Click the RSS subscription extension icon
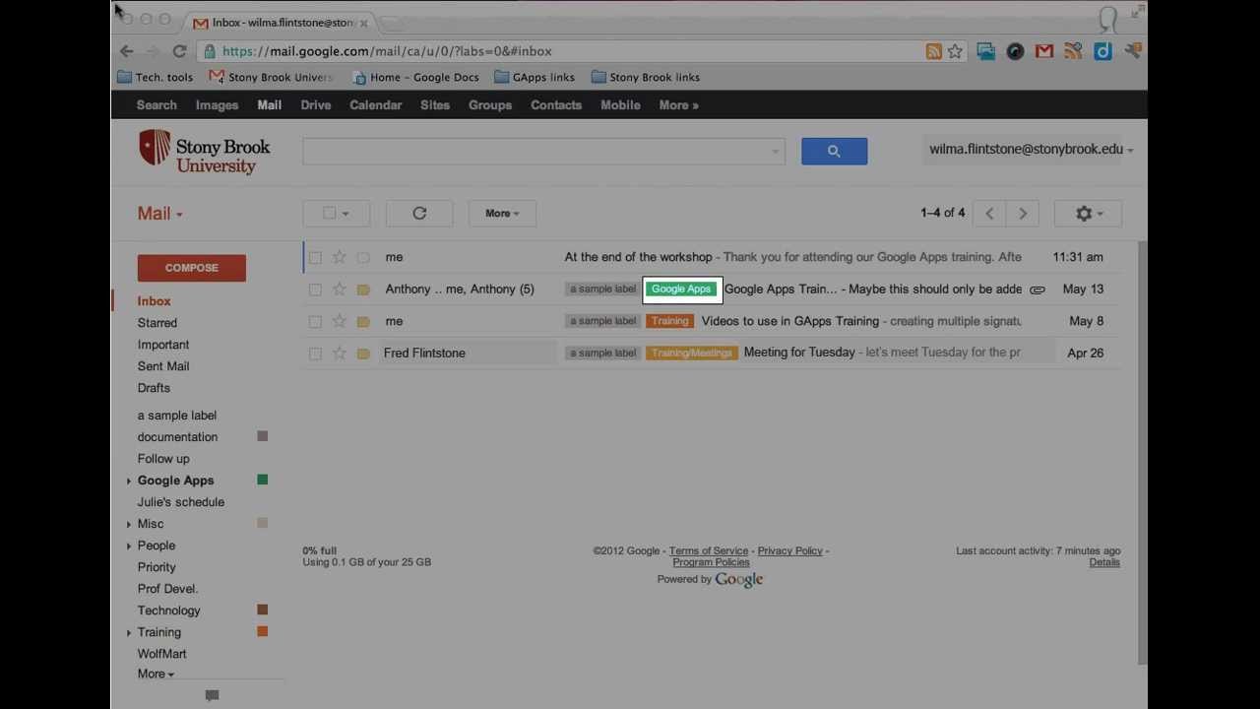The image size is (1260, 709). (x=1074, y=51)
